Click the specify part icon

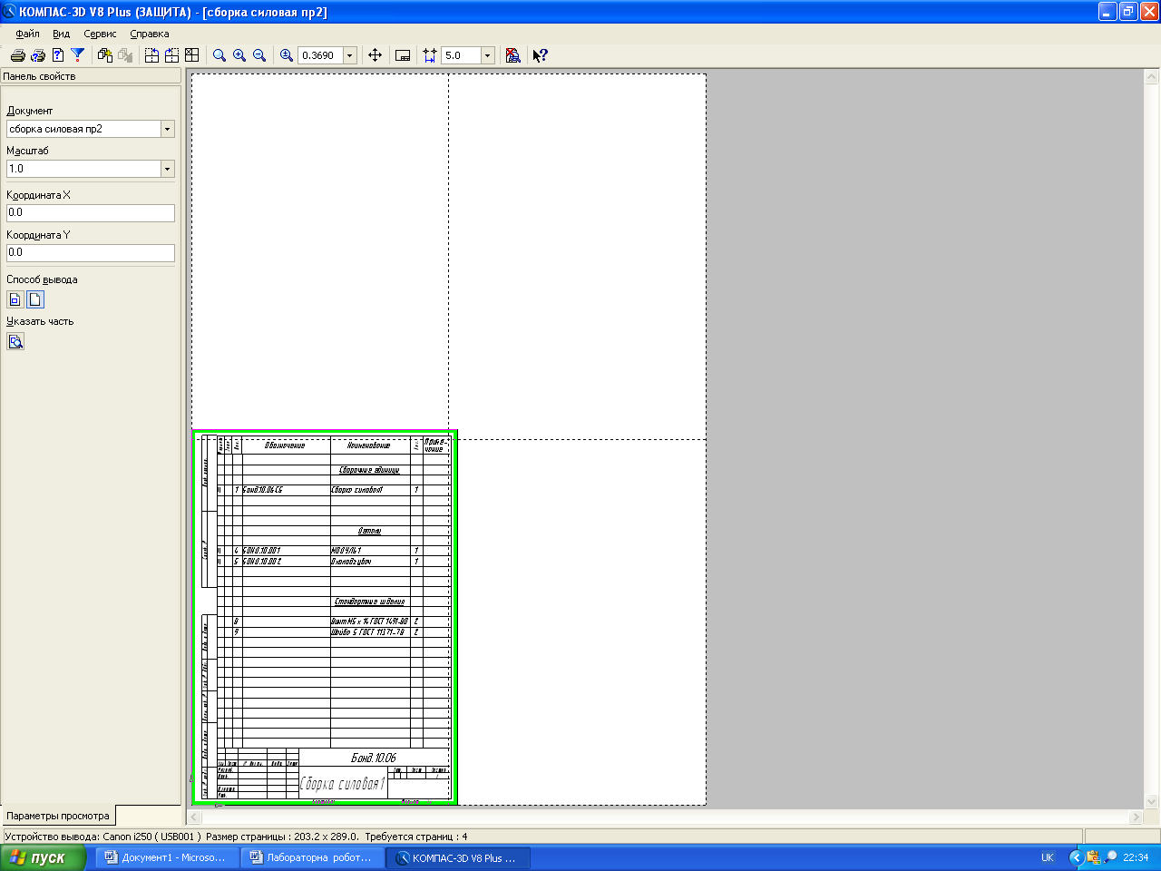pos(15,341)
